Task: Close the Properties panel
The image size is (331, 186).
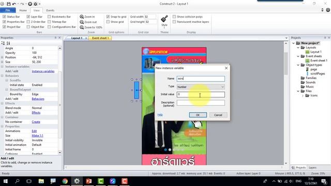Action: (x=59, y=38)
